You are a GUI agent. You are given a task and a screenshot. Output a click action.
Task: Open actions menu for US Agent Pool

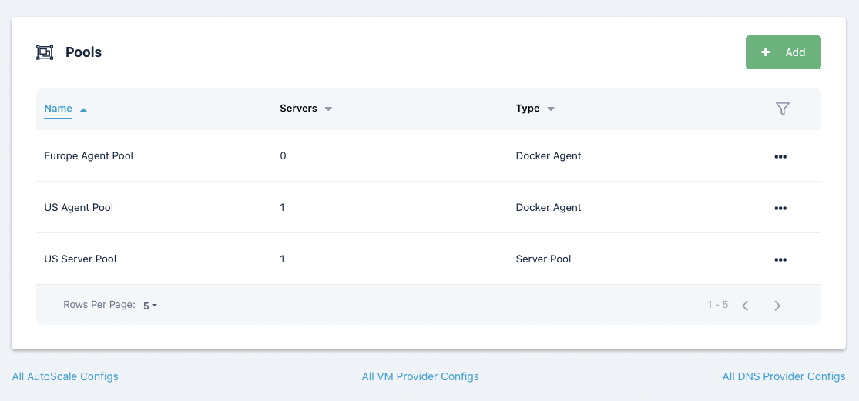click(780, 208)
